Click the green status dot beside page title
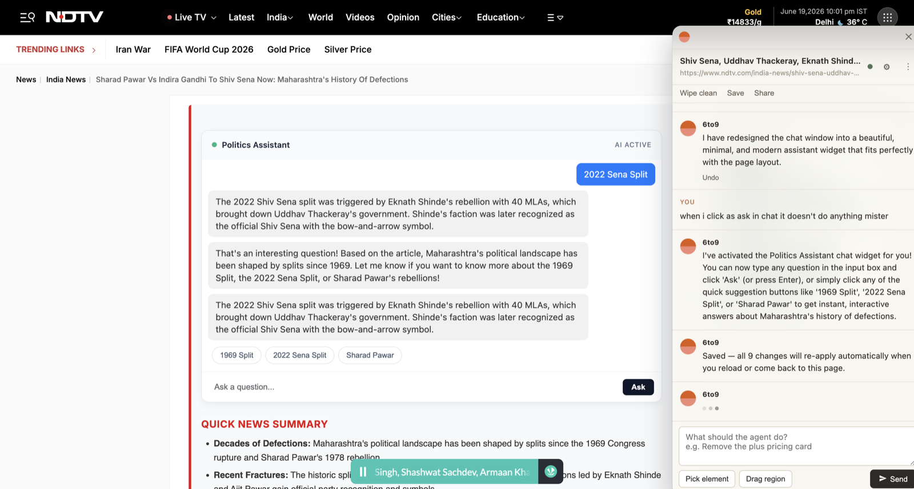Viewport: 914px width, 489px height. (870, 67)
